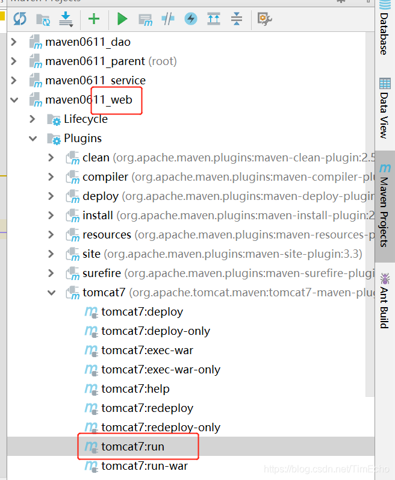Click Collapse All toolbar icon
Screen dimensions: 395x480
click(x=237, y=19)
